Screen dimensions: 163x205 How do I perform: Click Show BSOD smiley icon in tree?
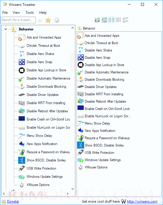pyautogui.click(x=22, y=160)
